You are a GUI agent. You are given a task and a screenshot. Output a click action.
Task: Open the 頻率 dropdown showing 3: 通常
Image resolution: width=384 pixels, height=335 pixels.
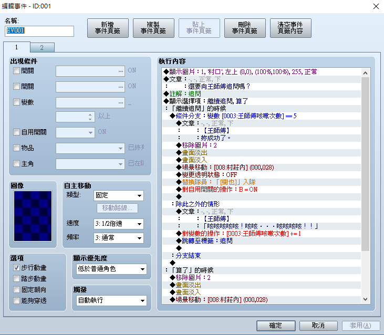(119, 238)
